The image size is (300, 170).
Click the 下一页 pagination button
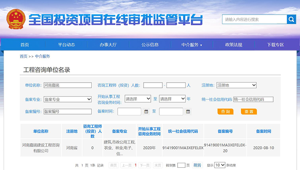[x=144, y=165]
